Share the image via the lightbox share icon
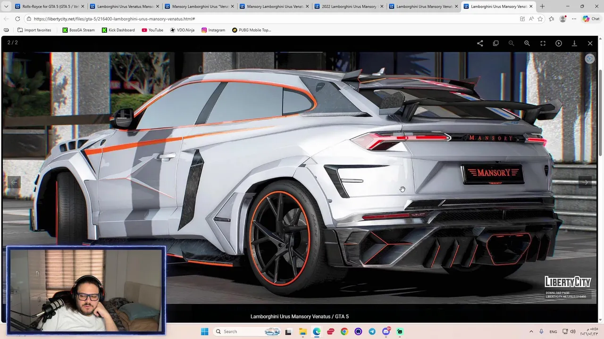 pos(480,43)
